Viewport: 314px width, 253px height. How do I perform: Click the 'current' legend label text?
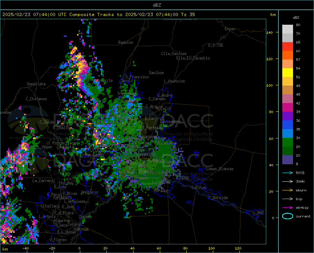tap(303, 216)
